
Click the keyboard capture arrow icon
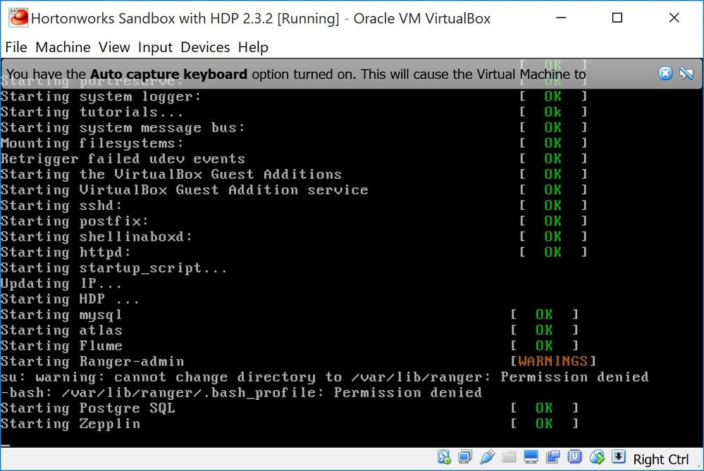click(x=618, y=457)
